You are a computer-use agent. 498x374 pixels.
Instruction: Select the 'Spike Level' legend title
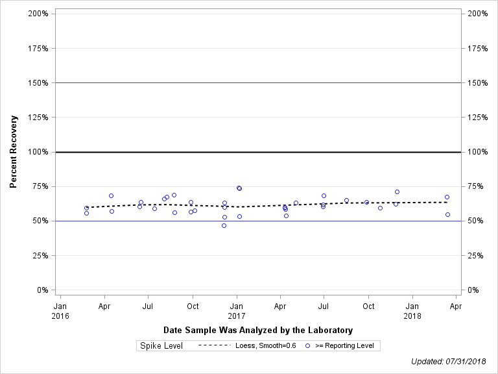click(x=161, y=345)
